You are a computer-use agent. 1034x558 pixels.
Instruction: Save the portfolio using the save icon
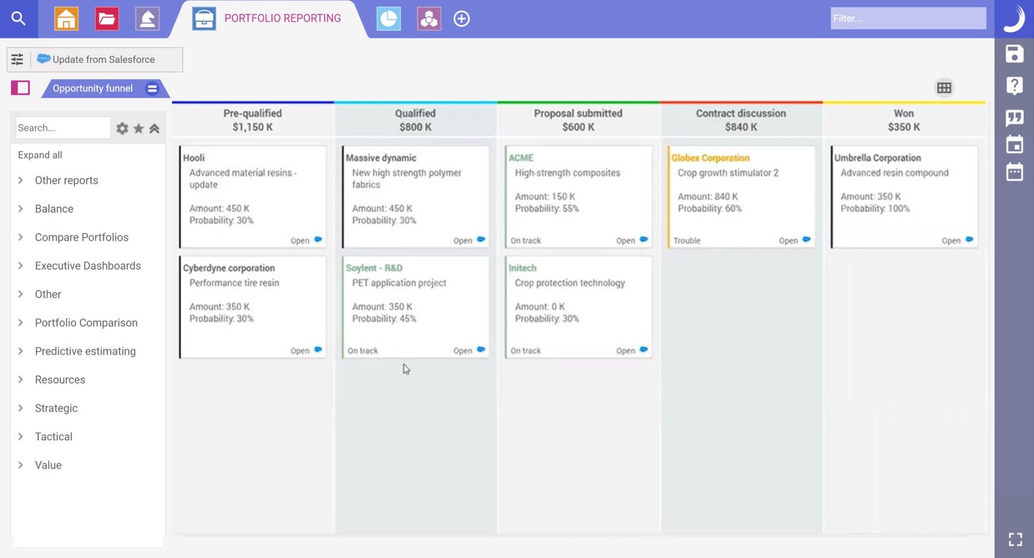[1015, 54]
